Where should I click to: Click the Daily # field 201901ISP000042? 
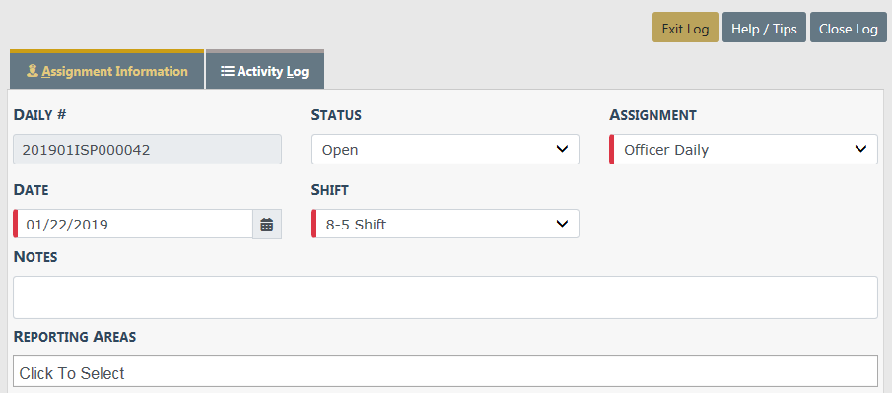tap(147, 150)
